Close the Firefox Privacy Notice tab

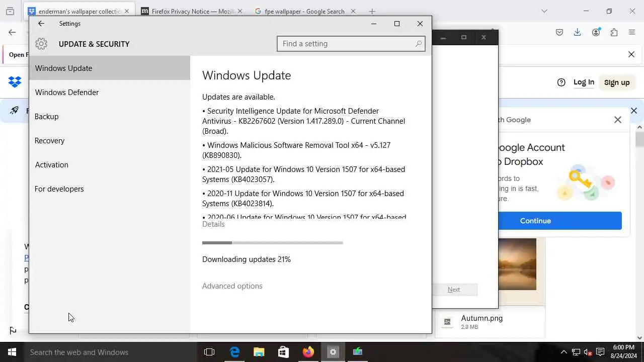click(x=240, y=11)
